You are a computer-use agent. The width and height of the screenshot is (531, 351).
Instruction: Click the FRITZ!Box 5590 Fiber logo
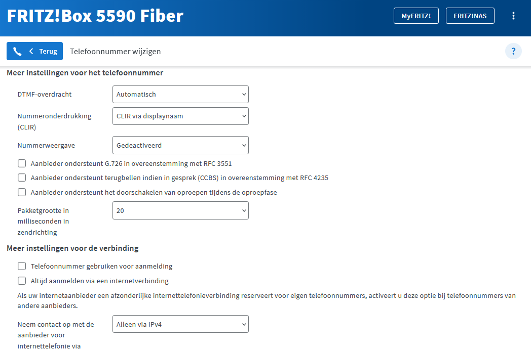[95, 16]
